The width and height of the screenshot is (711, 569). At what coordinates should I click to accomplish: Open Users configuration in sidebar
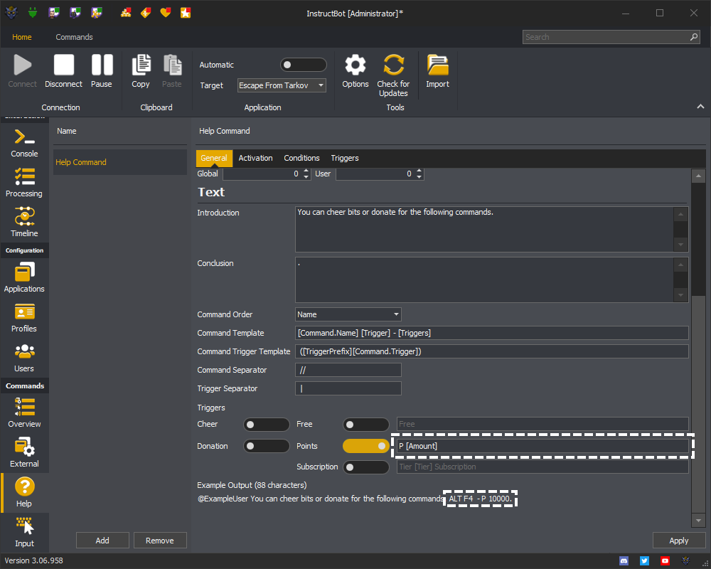tap(24, 358)
